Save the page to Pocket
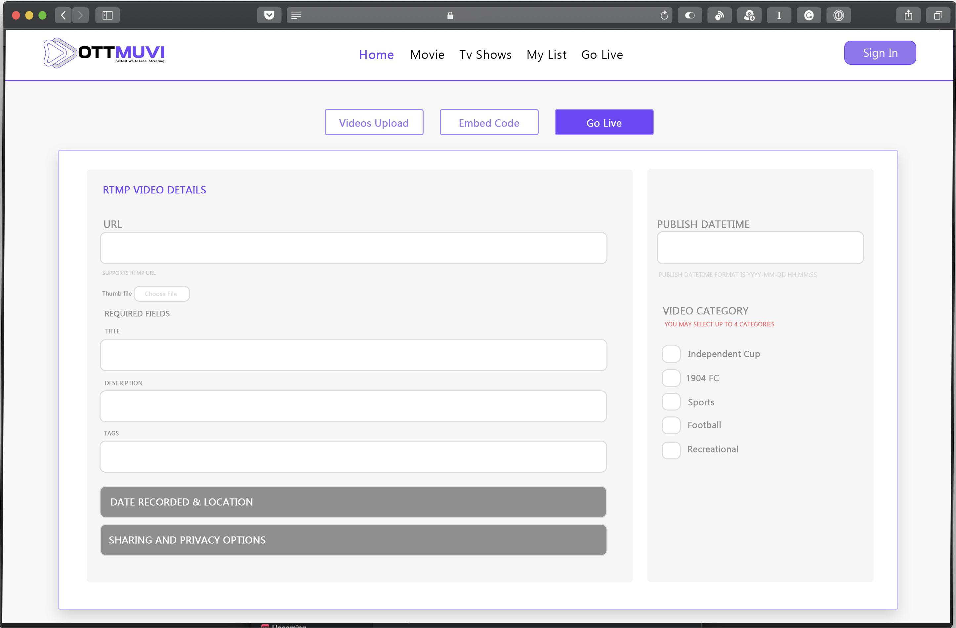The width and height of the screenshot is (956, 628). tap(269, 15)
